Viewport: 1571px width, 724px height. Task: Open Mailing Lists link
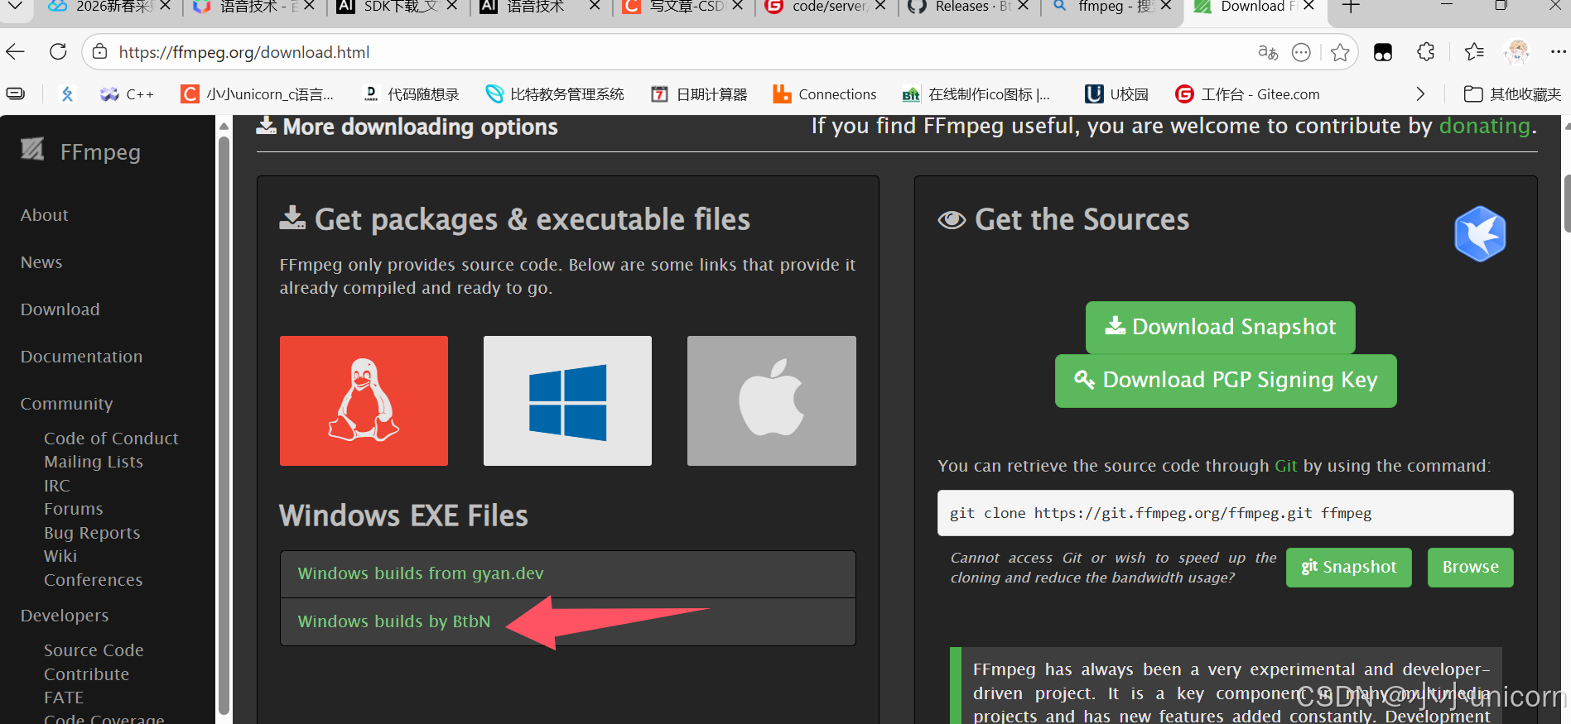(x=94, y=462)
